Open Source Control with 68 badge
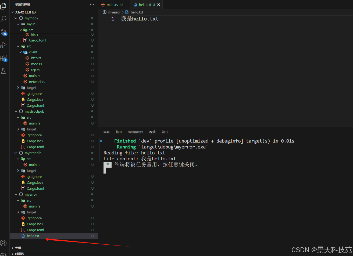The width and height of the screenshot is (353, 256). (x=3, y=32)
